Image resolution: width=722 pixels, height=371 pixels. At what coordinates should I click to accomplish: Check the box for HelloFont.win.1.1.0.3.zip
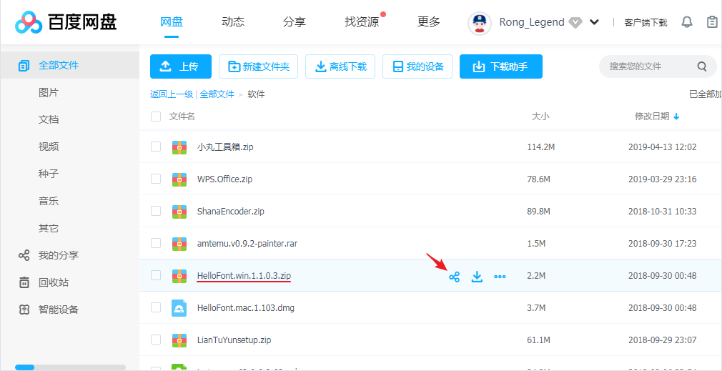point(156,275)
